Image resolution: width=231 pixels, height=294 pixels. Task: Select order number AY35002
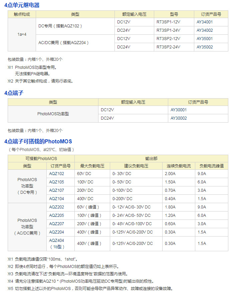pos(205,47)
